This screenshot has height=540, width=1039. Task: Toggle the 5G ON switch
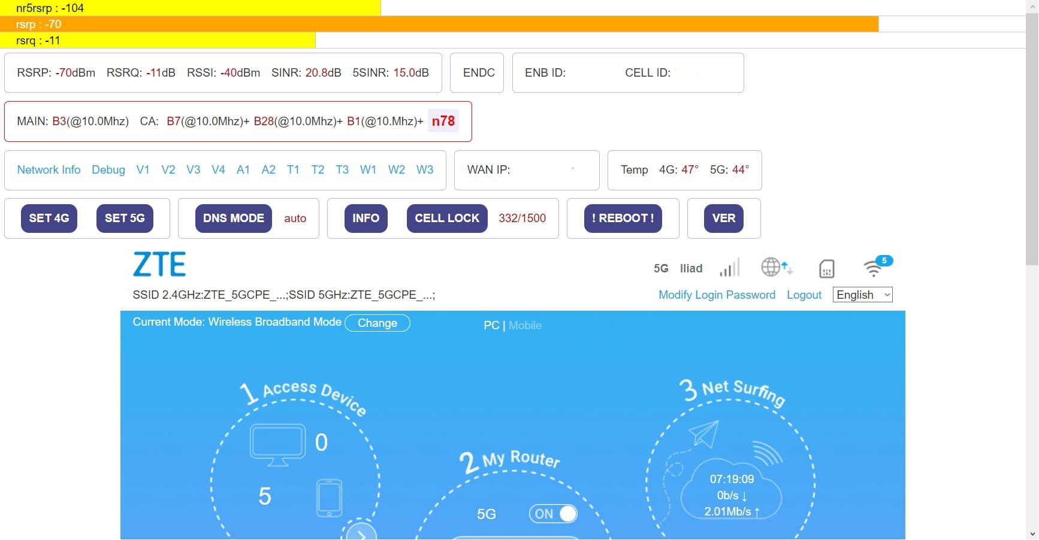(552, 514)
